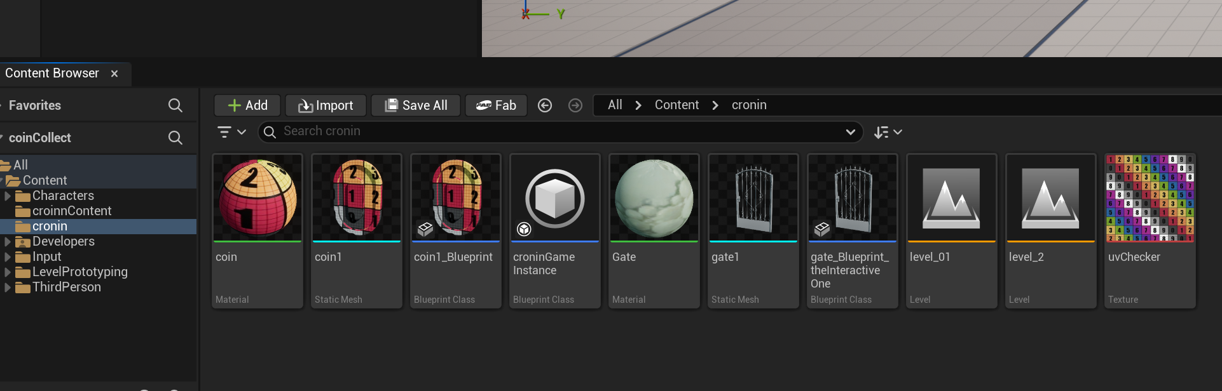This screenshot has height=391, width=1222.
Task: Open the Fab marketplace button
Action: click(496, 105)
